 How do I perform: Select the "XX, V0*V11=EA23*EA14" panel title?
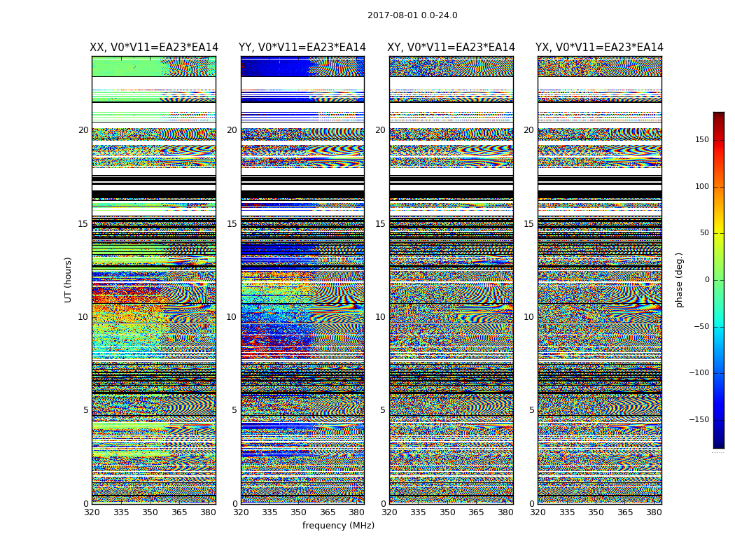click(154, 48)
